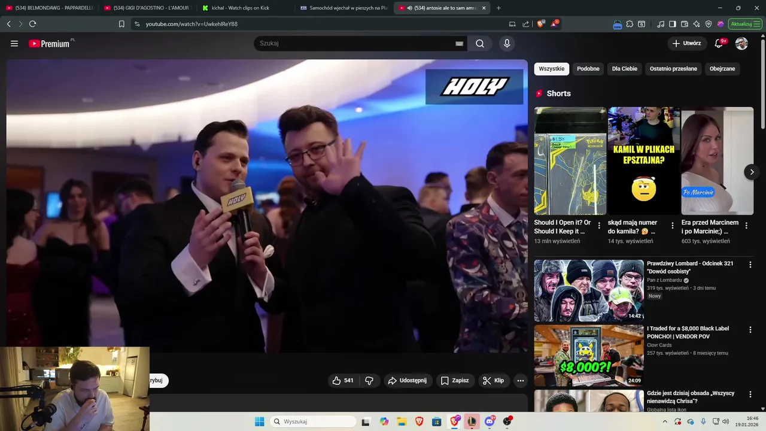Open the 'KAMIL W PLIKACH EPSZTAJNA' short thumbnail

(x=643, y=160)
